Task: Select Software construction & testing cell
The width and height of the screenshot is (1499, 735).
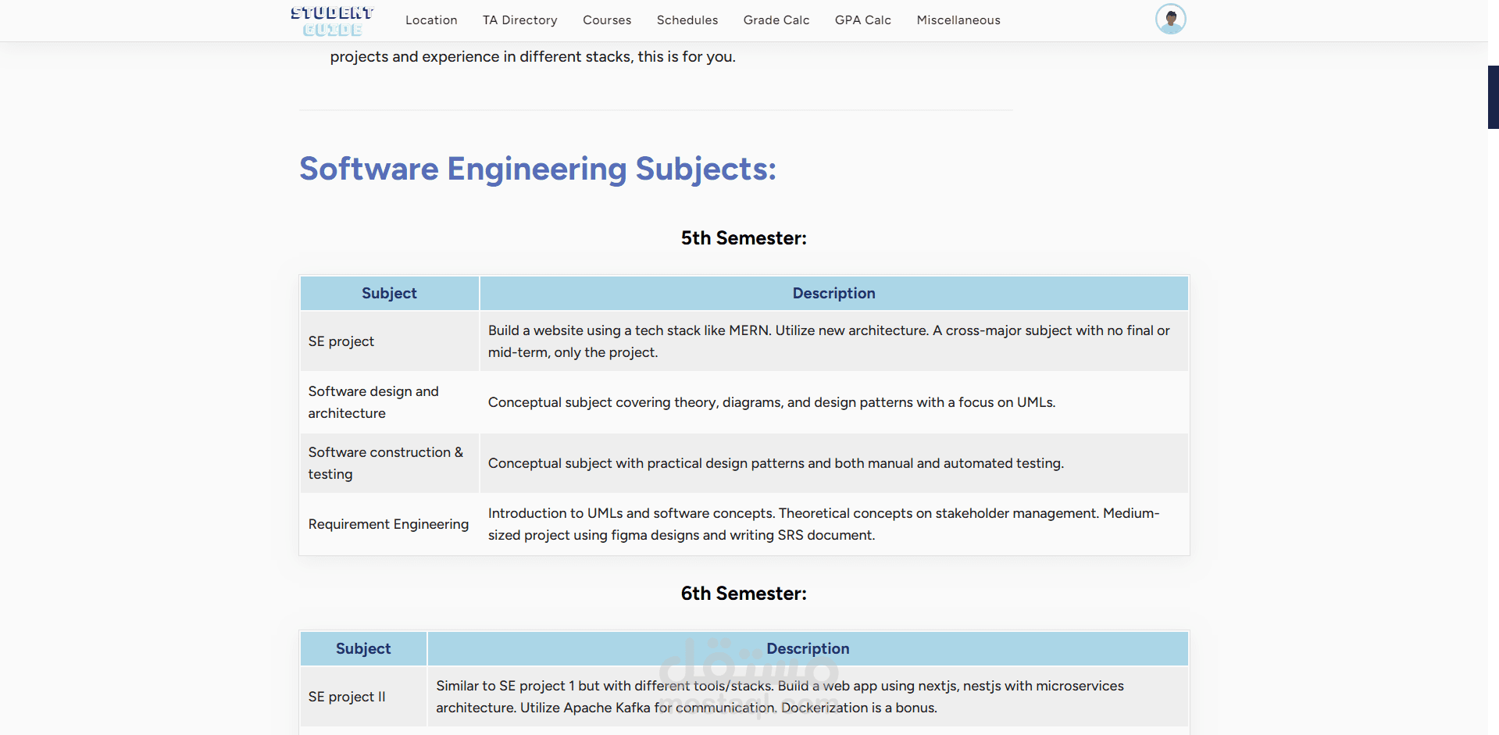Action: (x=390, y=463)
